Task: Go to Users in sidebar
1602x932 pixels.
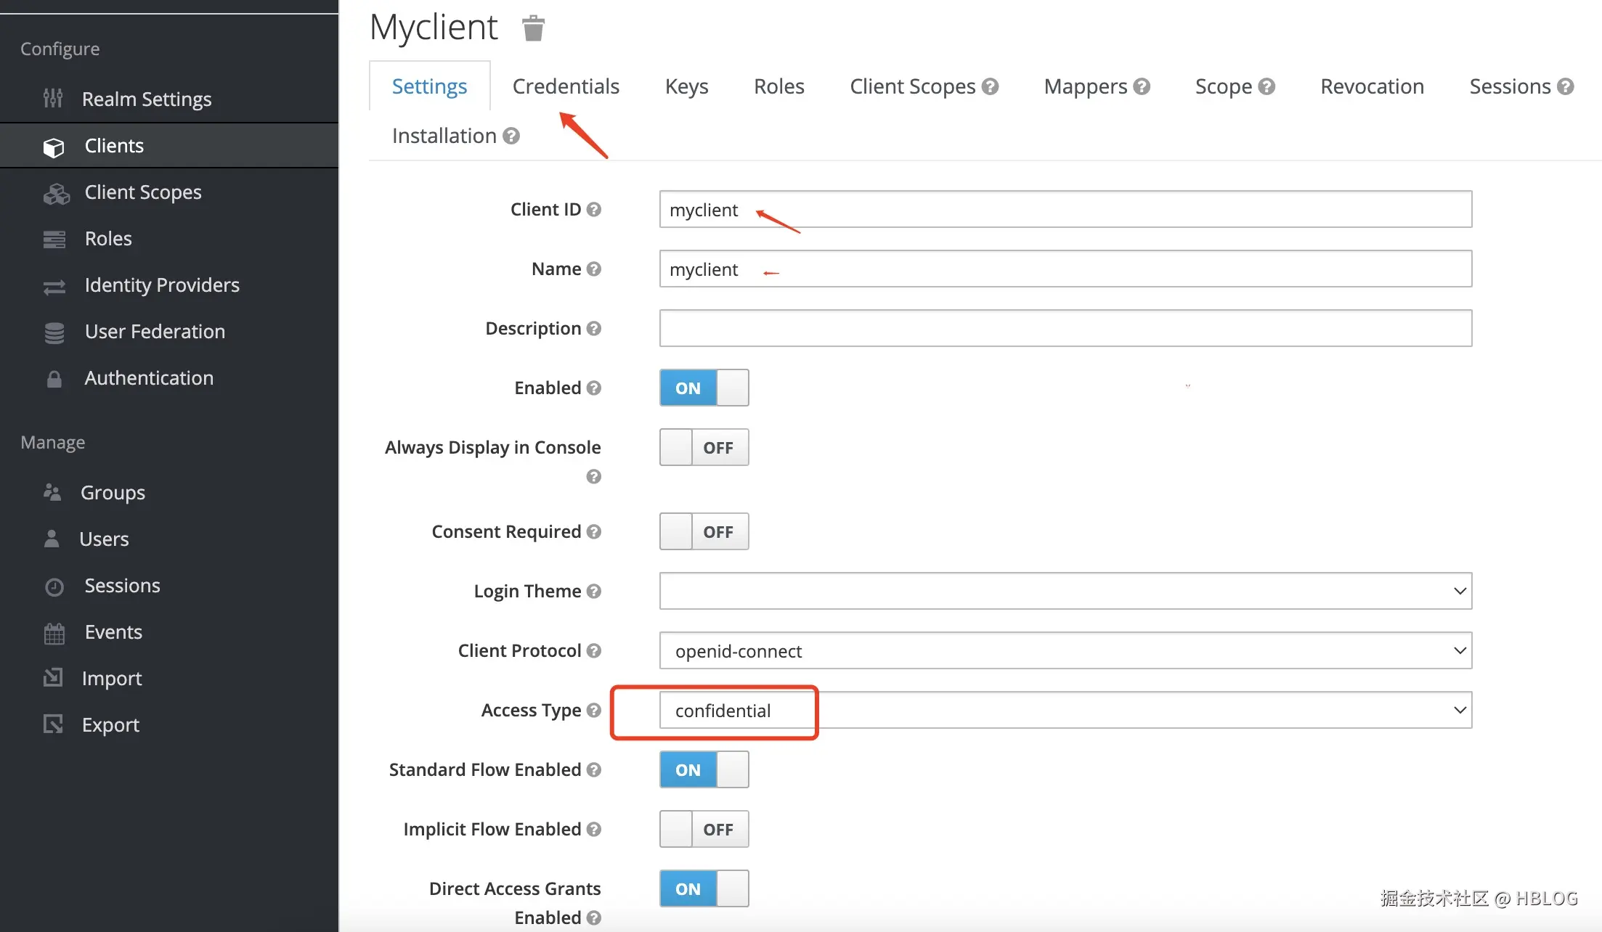Action: tap(104, 539)
